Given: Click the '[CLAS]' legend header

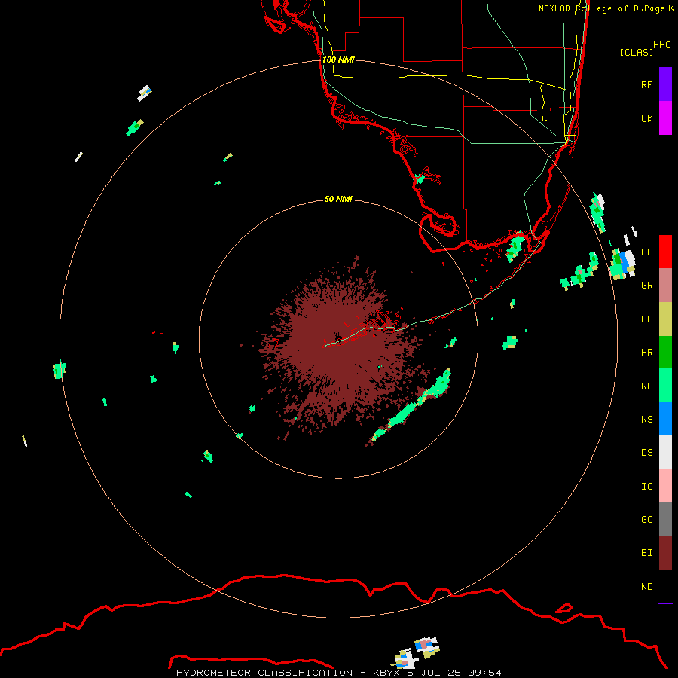Looking at the screenshot, I should pyautogui.click(x=637, y=52).
